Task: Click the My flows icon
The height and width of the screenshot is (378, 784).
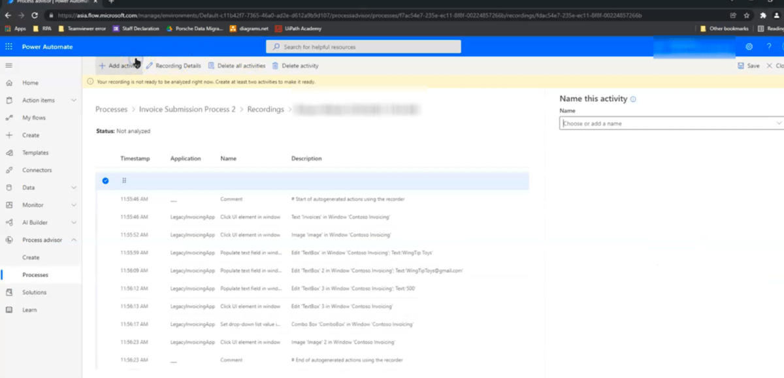Action: 9,118
